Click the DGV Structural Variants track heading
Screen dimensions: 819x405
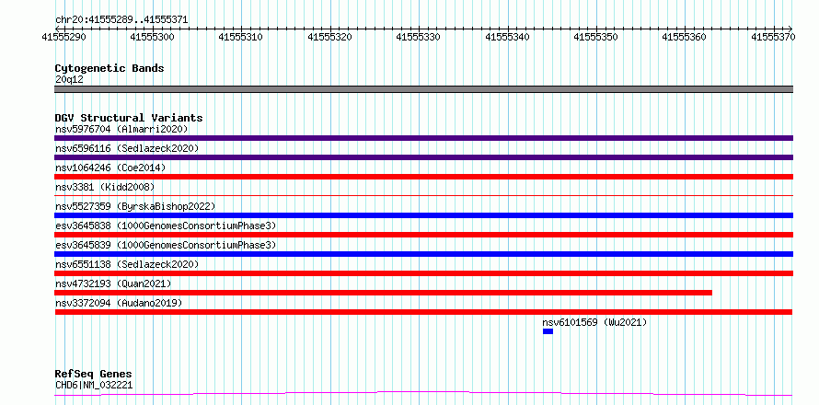pos(129,118)
